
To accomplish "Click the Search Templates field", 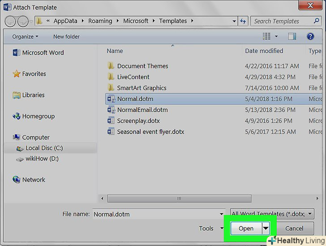I will pyautogui.click(x=286, y=21).
